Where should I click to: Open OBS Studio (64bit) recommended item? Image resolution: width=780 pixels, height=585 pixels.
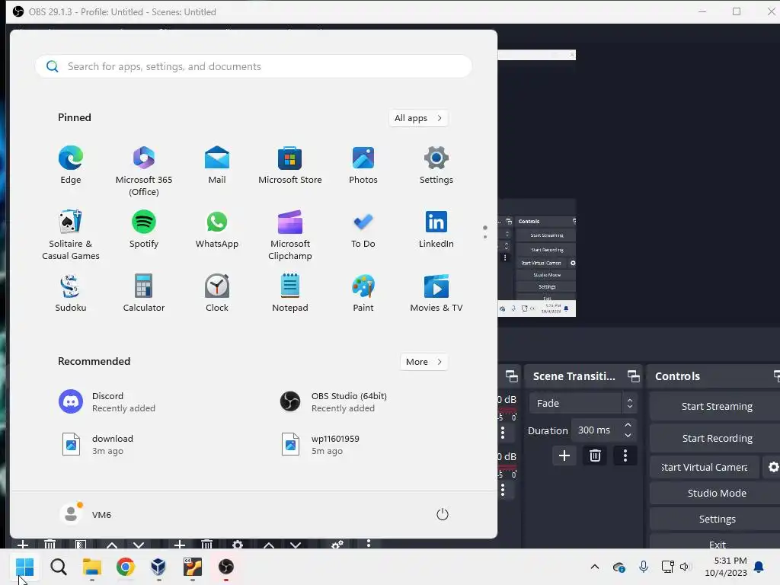click(x=334, y=402)
